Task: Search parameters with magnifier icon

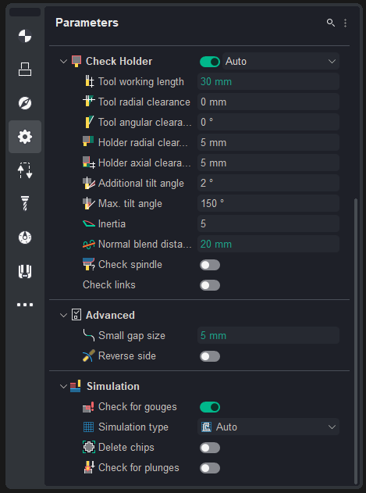Action: click(331, 23)
